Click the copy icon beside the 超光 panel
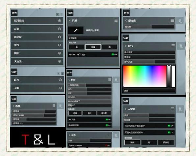This screenshot has height=156, width=196. [116, 135]
